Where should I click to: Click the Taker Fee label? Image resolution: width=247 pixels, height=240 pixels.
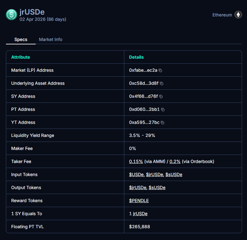pyautogui.click(x=21, y=161)
